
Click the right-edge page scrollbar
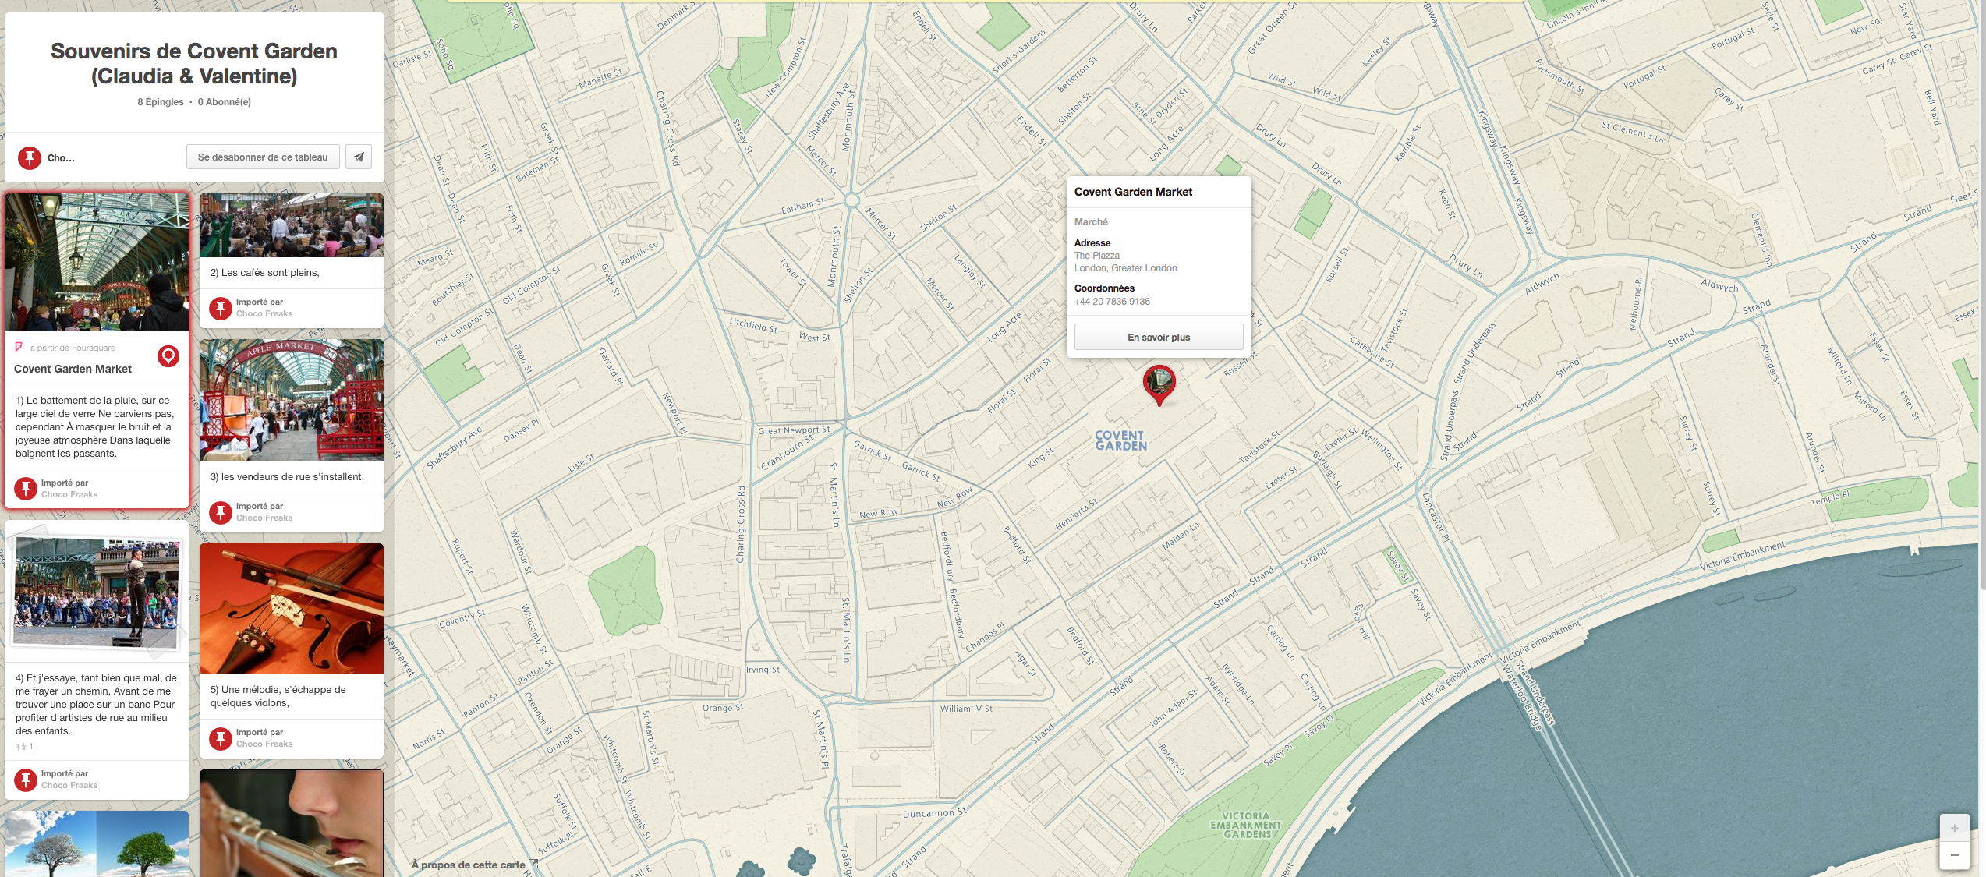point(1982,296)
